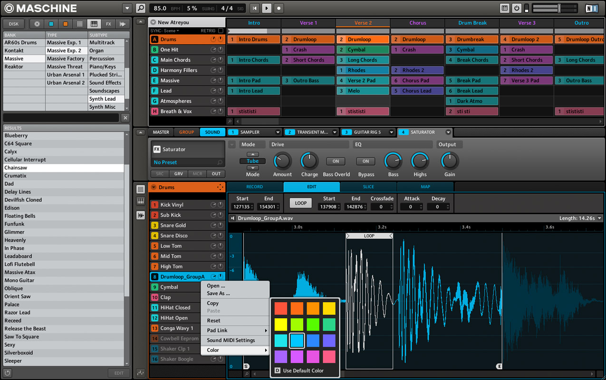The height and width of the screenshot is (380, 606).
Task: Select the project filter icon in browser
Action: tap(37, 24)
